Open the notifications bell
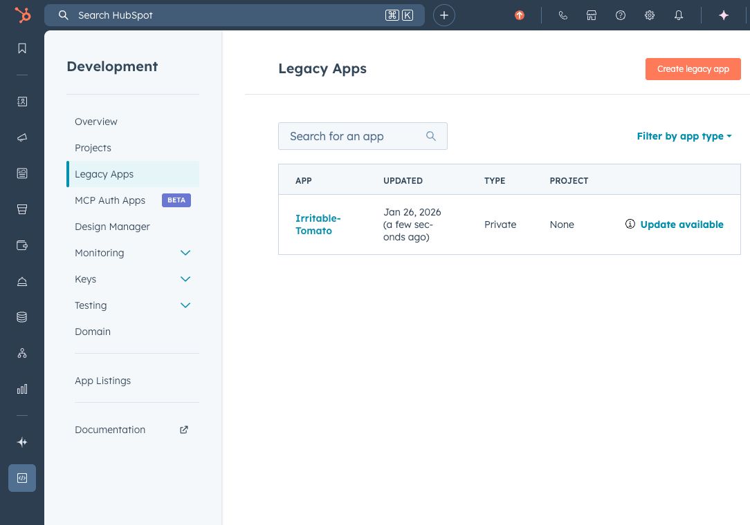Image resolution: width=750 pixels, height=525 pixels. click(679, 15)
